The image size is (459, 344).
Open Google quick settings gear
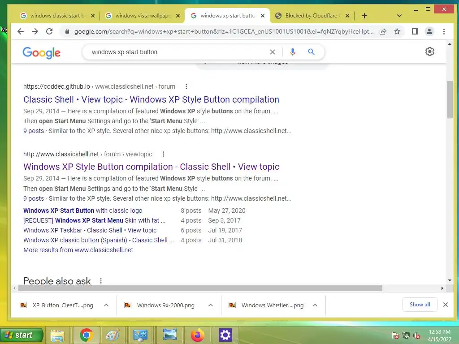[429, 52]
